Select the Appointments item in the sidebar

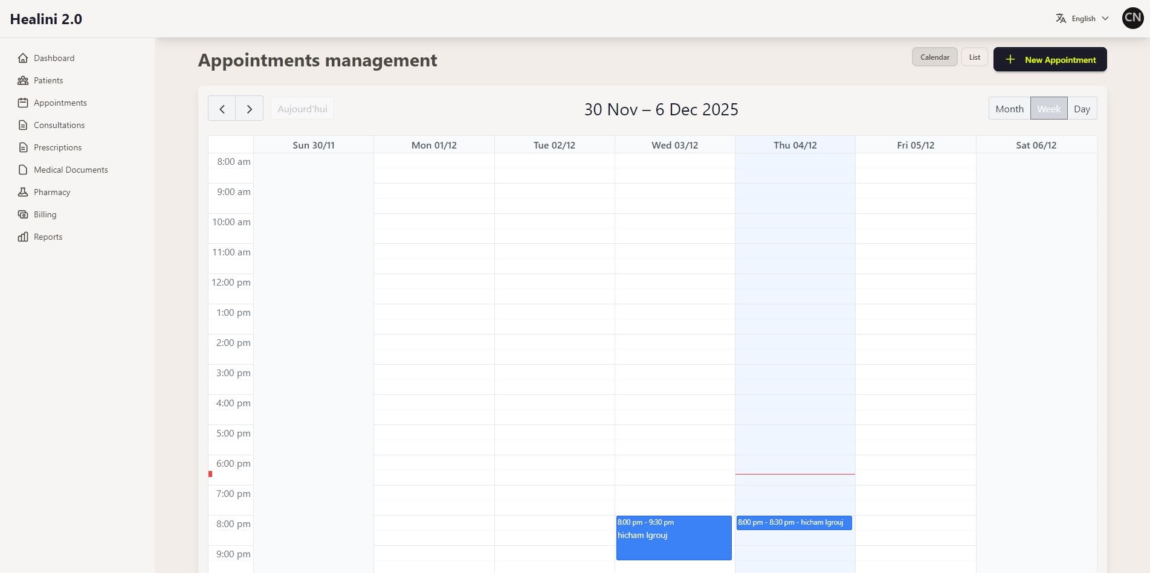coord(60,103)
